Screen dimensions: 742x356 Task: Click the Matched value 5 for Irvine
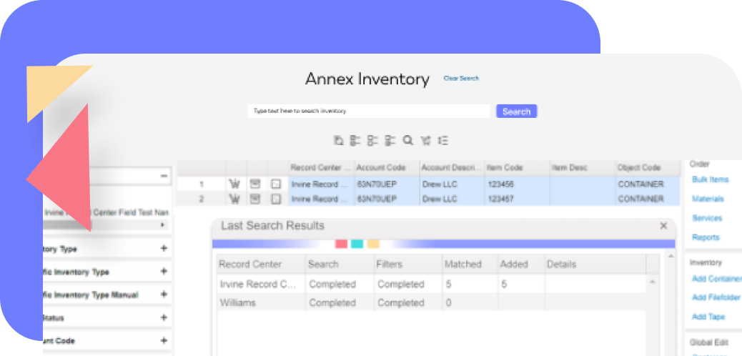448,284
